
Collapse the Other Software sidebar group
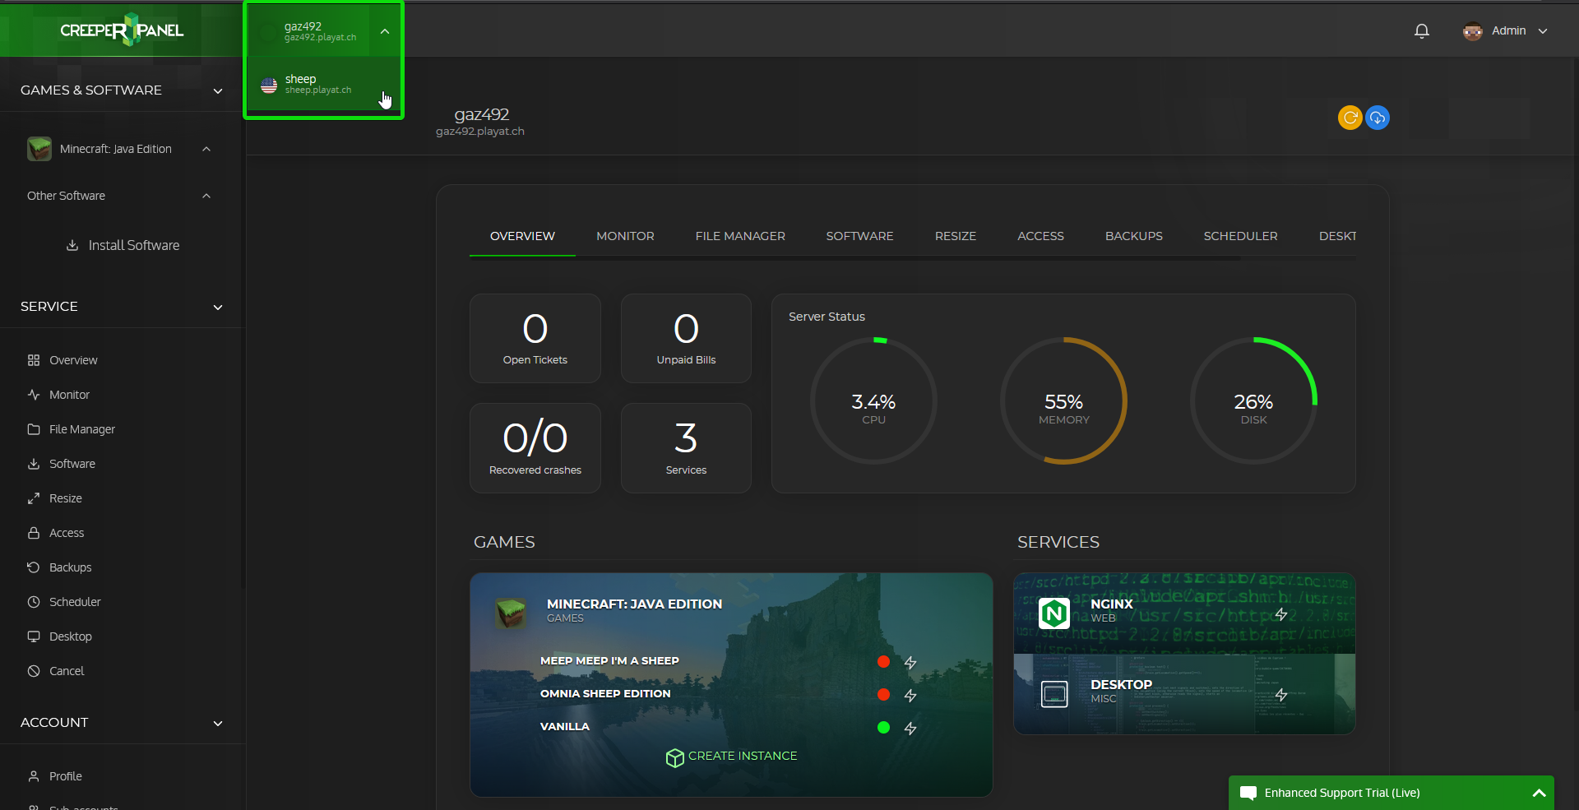[206, 196]
